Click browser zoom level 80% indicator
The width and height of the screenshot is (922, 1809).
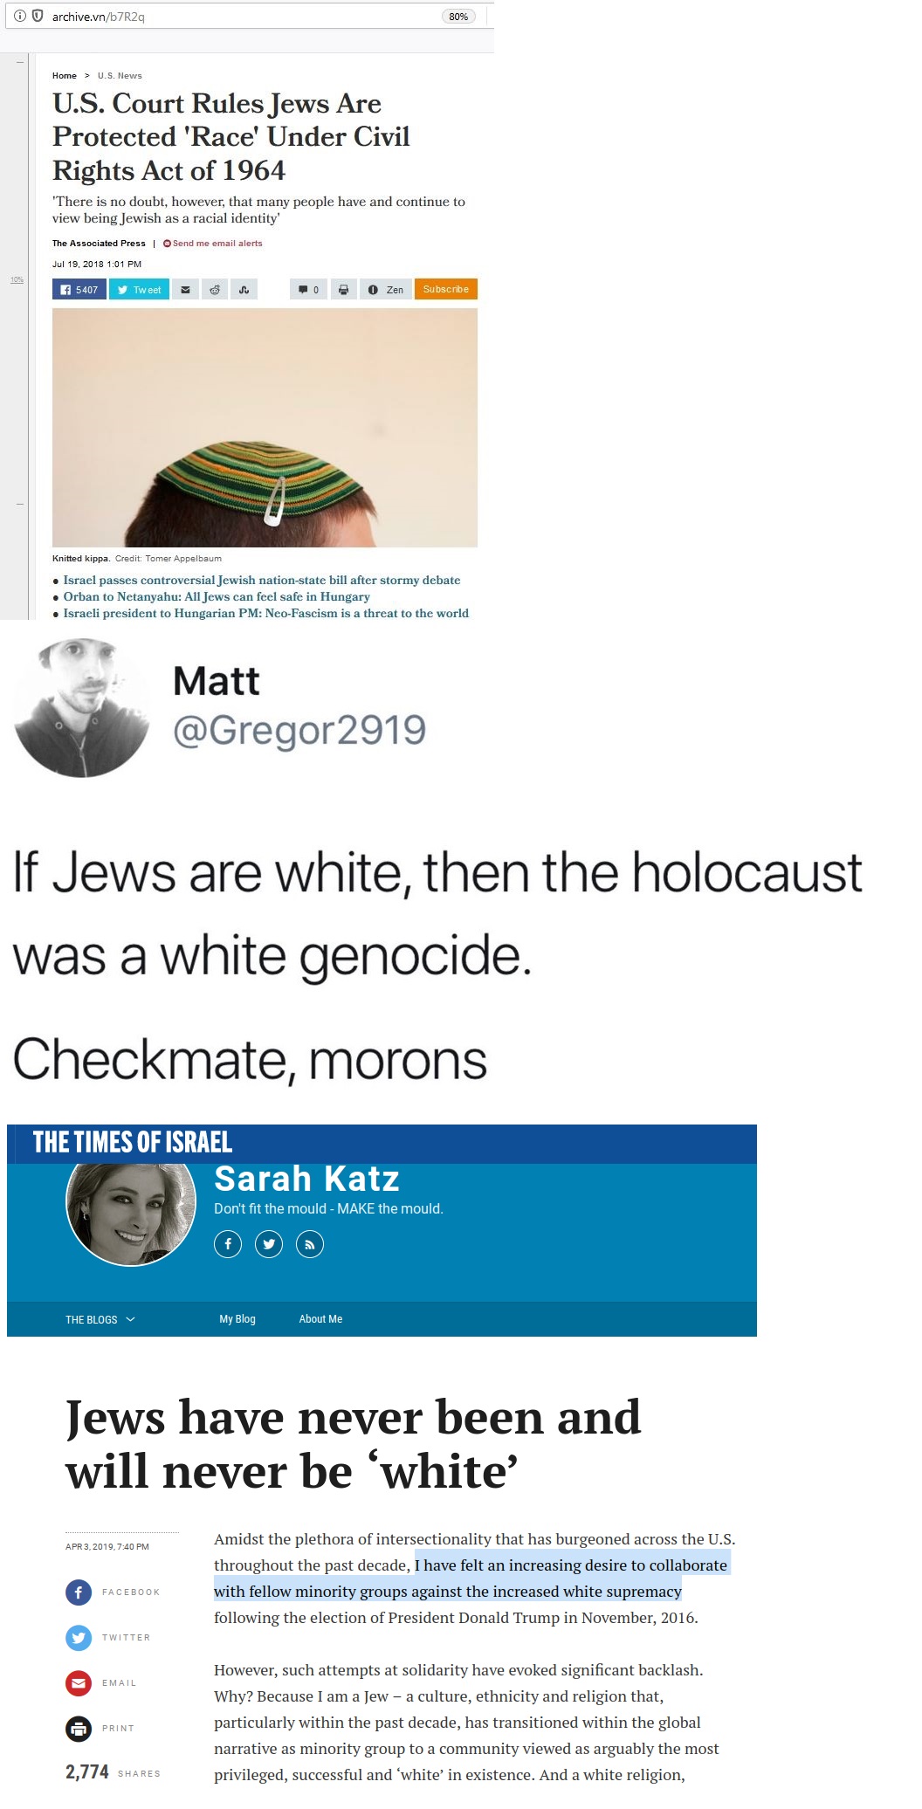pos(458,17)
